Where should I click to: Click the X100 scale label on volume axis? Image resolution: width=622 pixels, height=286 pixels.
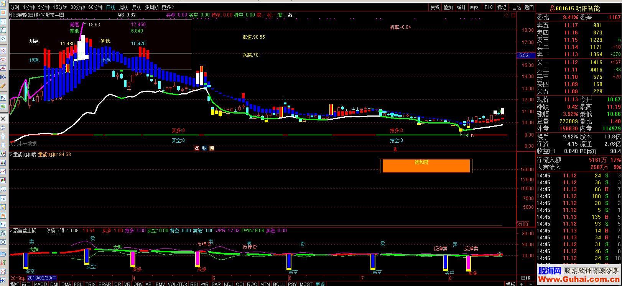click(x=523, y=224)
